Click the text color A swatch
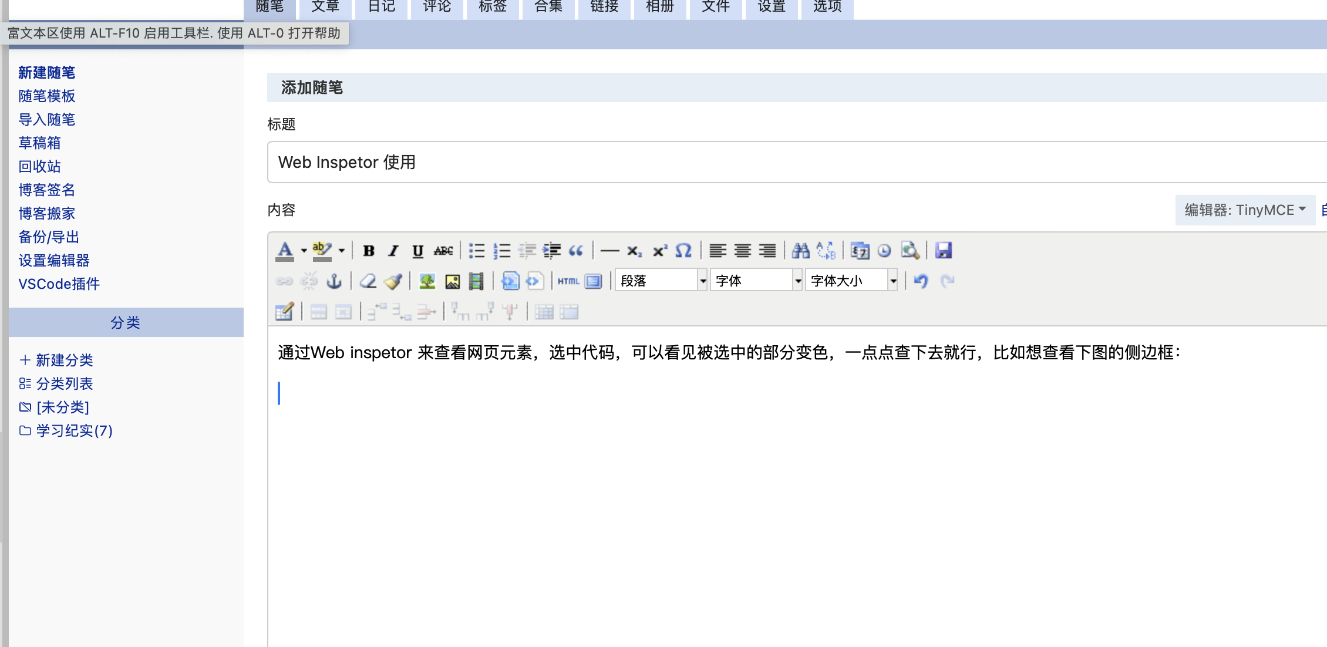Image resolution: width=1327 pixels, height=647 pixels. tap(285, 251)
